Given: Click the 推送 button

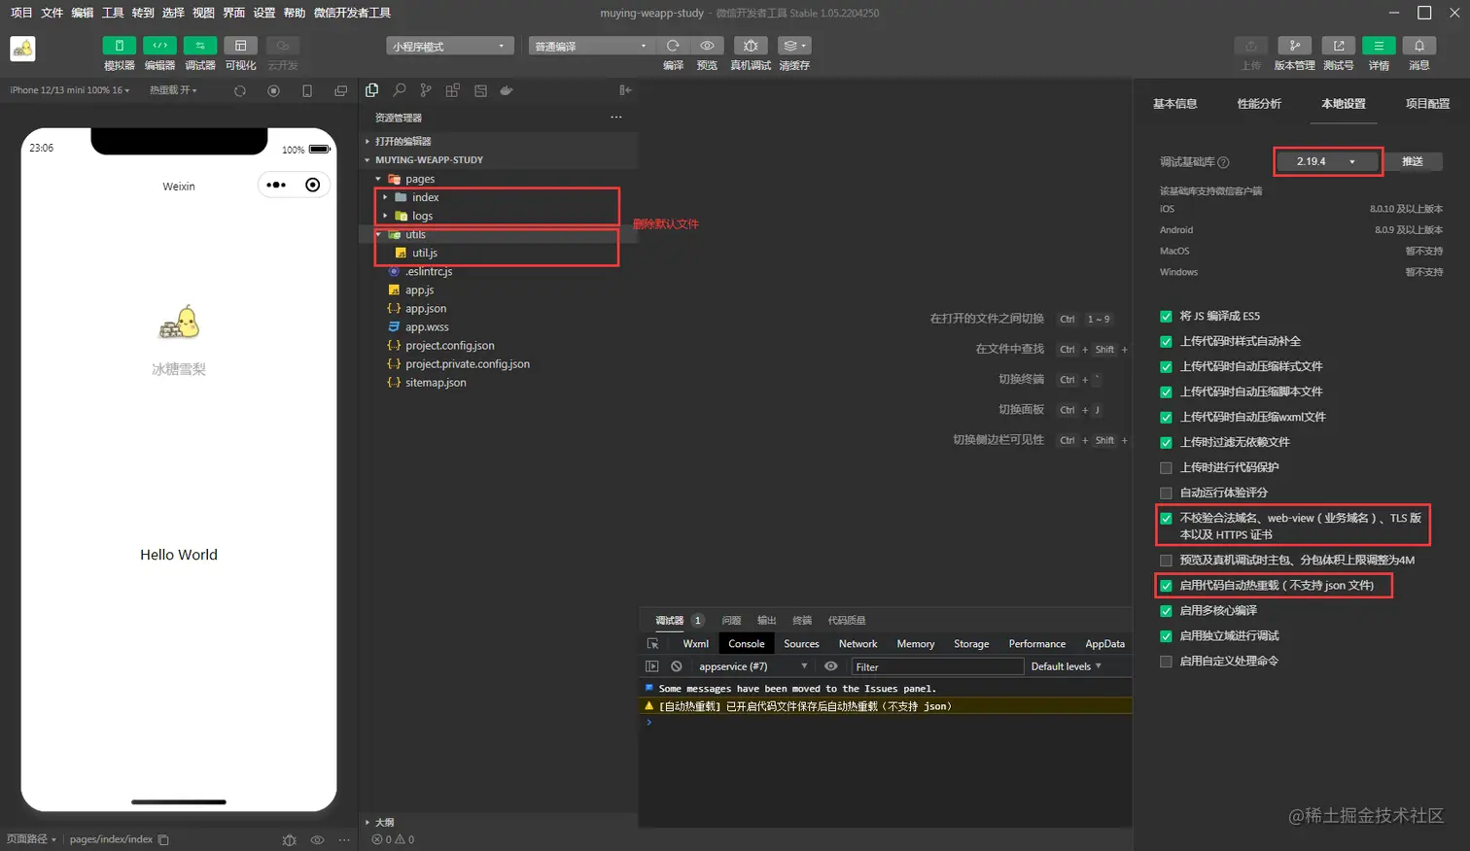Looking at the screenshot, I should point(1413,161).
